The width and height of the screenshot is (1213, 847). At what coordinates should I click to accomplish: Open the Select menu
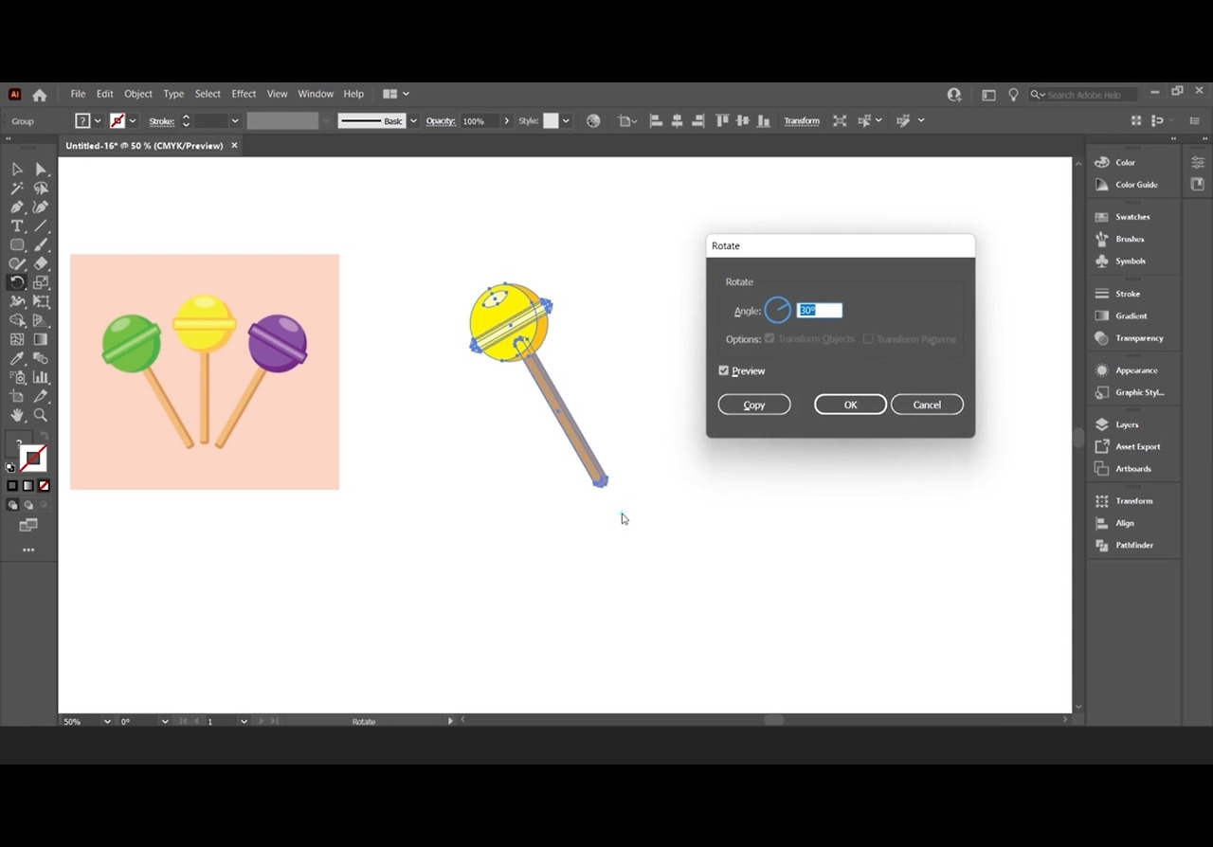pyautogui.click(x=208, y=94)
